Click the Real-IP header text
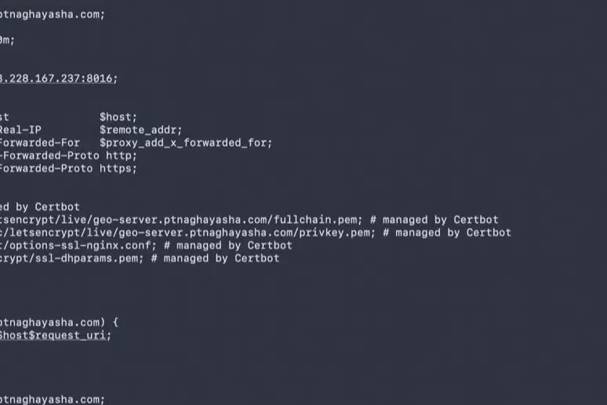The width and height of the screenshot is (607, 405). pos(20,130)
